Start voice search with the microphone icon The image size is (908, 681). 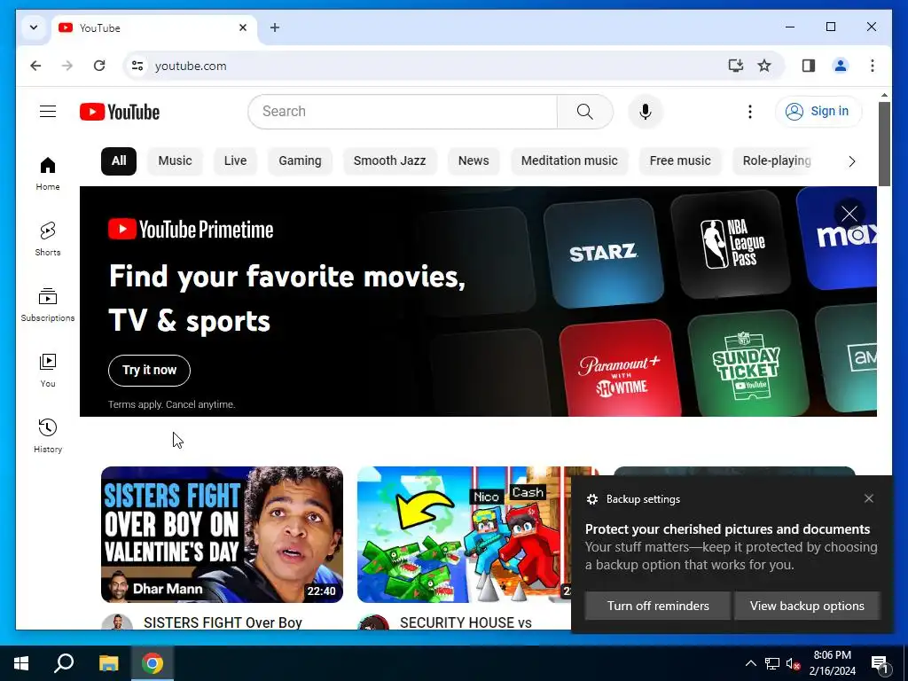coord(646,111)
